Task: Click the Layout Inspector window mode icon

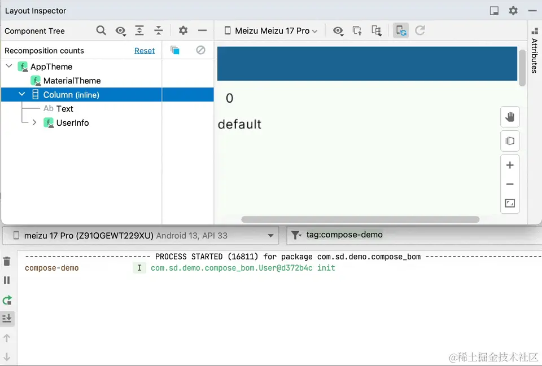Action: (495, 11)
